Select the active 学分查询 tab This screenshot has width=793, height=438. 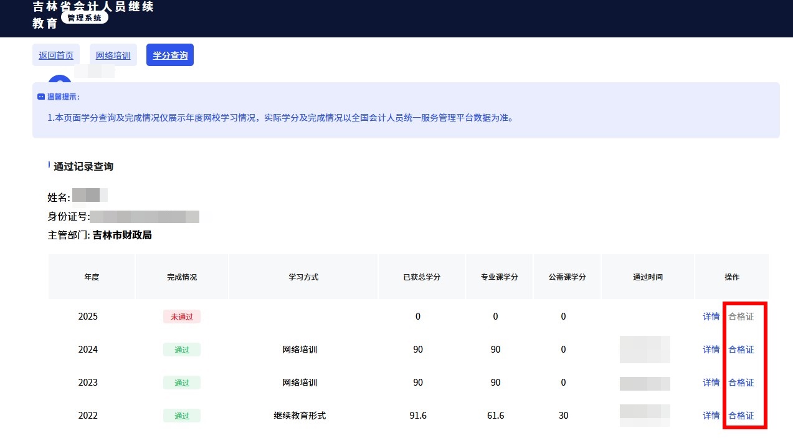[x=169, y=55]
